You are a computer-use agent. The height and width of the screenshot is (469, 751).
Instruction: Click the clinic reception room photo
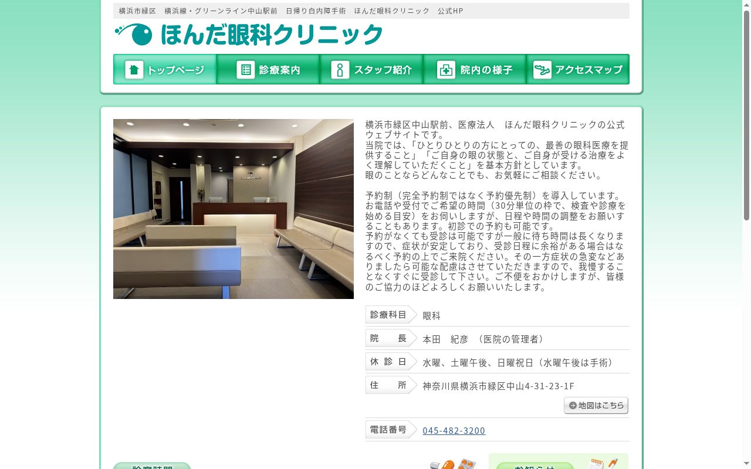(x=234, y=209)
